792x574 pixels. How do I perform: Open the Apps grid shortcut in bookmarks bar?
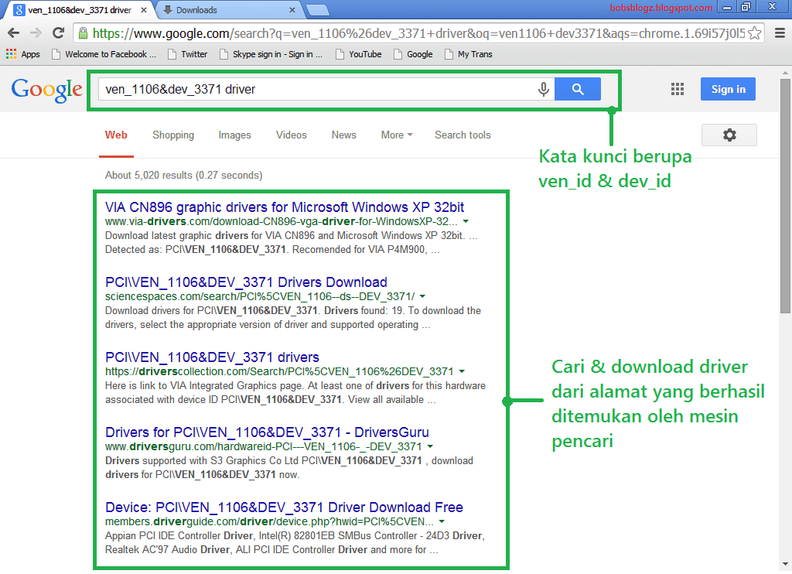pos(23,54)
